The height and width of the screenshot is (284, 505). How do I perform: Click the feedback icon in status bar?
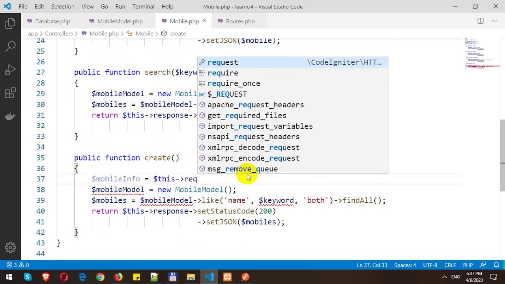(483, 265)
